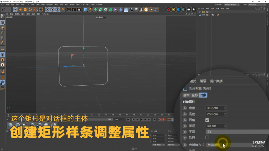Click the animation dot beside 平面

(185, 132)
